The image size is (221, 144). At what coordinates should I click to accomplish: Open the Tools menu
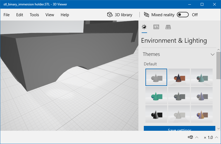click(x=34, y=15)
